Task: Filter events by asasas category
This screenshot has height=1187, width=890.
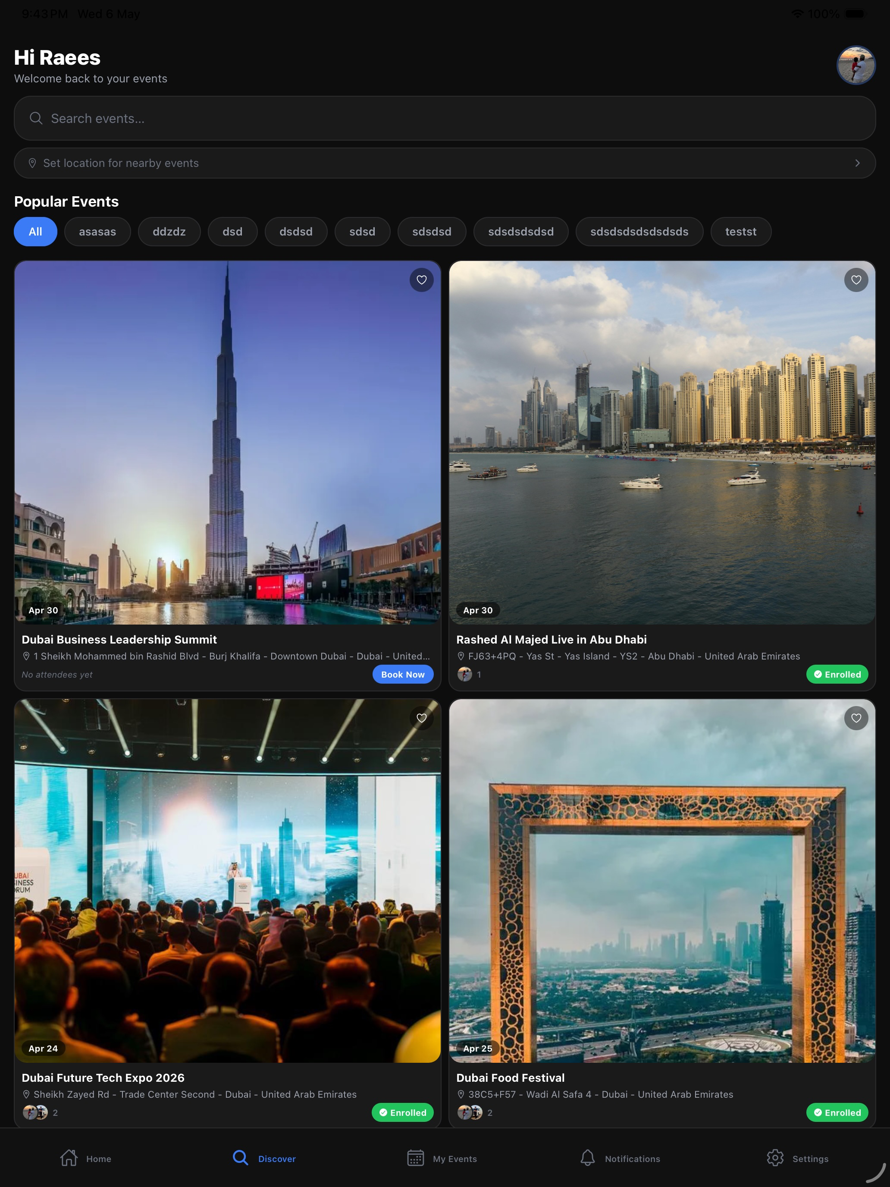Action: pyautogui.click(x=97, y=232)
